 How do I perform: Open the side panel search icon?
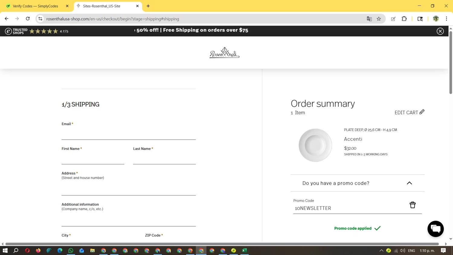[420, 19]
